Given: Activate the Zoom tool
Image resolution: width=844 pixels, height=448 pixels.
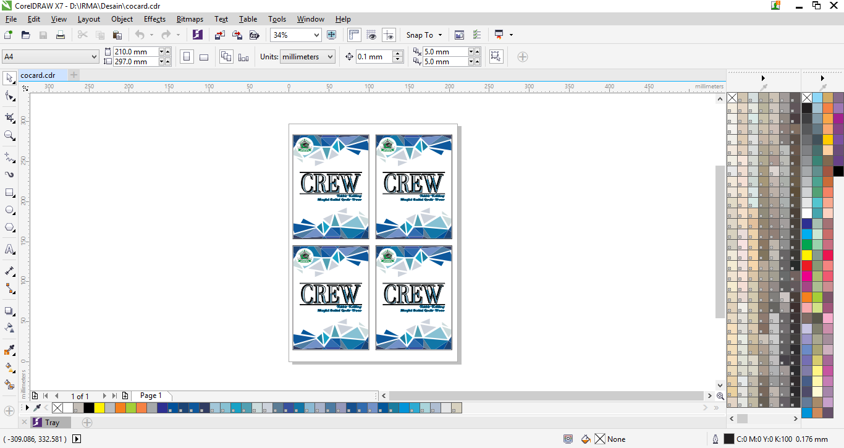Looking at the screenshot, I should (x=9, y=135).
